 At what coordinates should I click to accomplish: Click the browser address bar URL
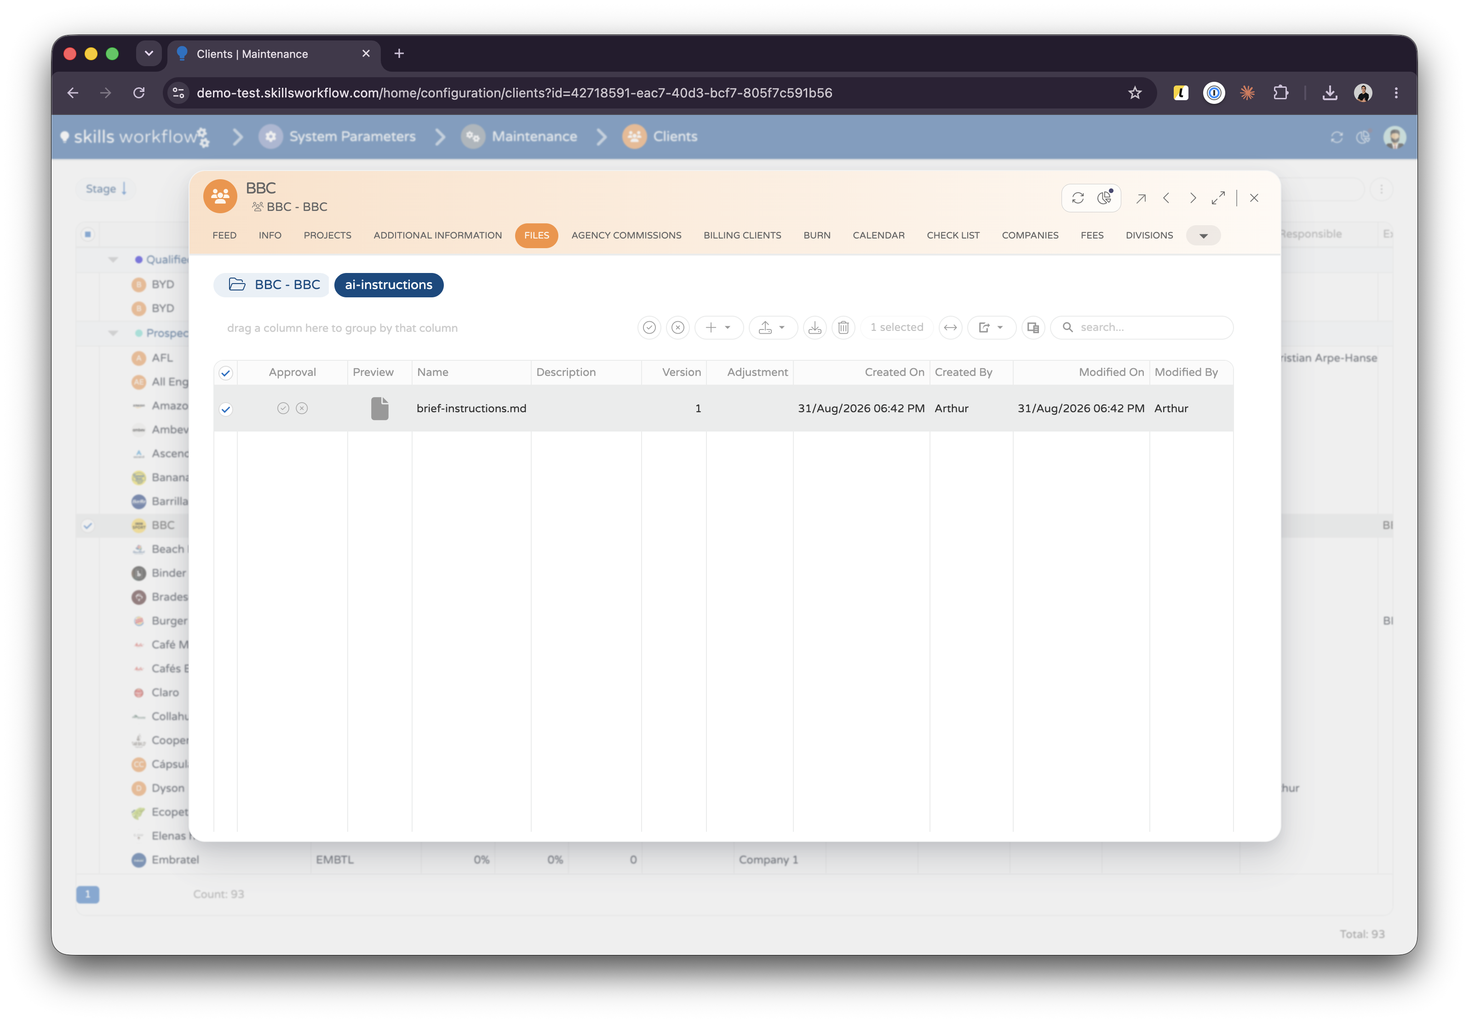pyautogui.click(x=514, y=93)
